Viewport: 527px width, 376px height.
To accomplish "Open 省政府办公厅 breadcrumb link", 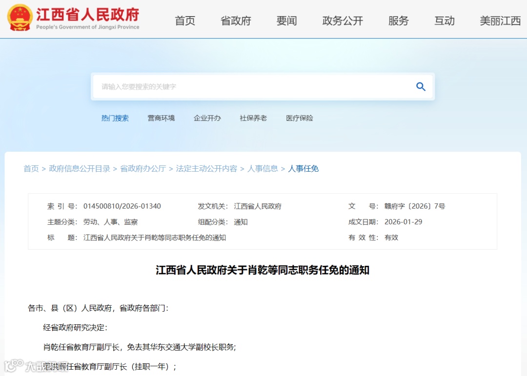I will click(143, 168).
